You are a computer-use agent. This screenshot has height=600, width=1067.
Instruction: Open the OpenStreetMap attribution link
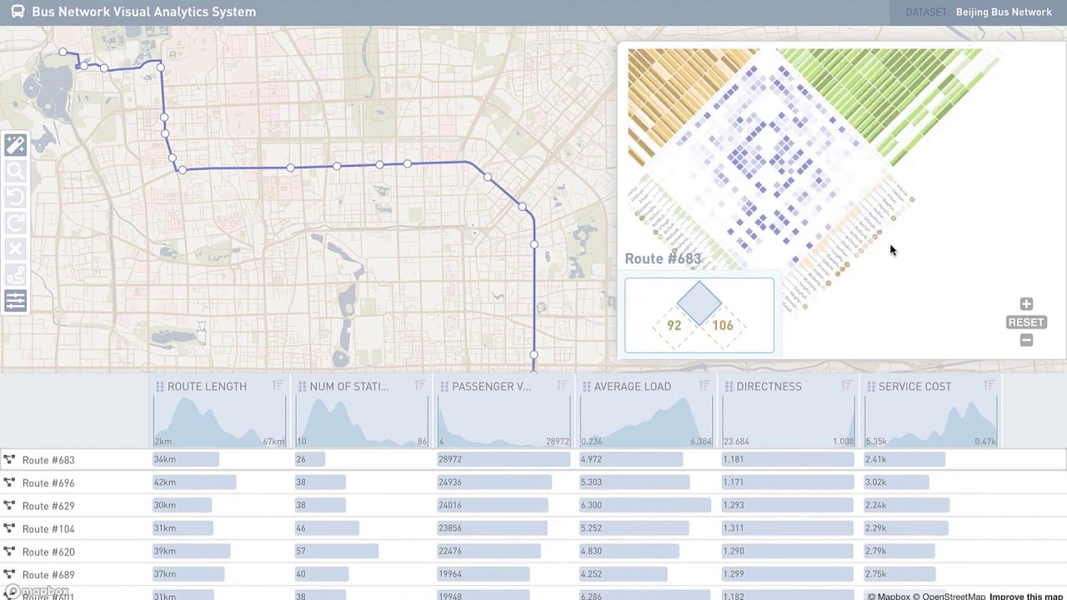pos(950,596)
